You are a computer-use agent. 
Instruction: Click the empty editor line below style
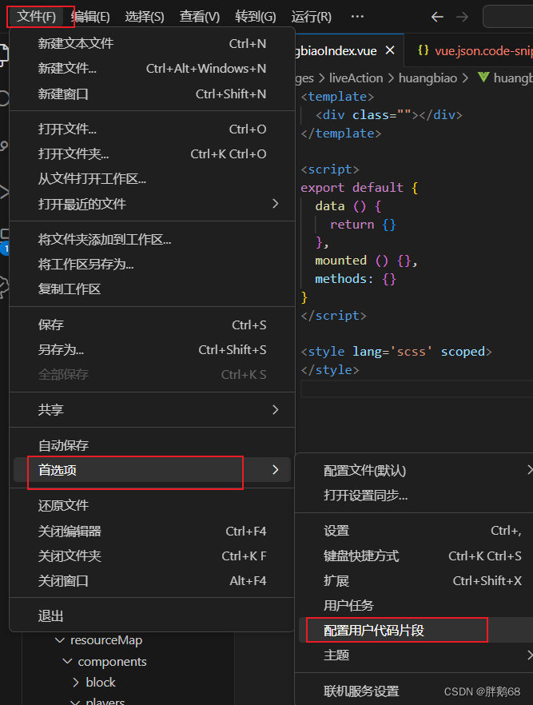click(416, 388)
